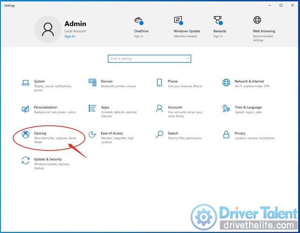
Task: Click the Rewards medal icon
Action: pyautogui.click(x=218, y=21)
